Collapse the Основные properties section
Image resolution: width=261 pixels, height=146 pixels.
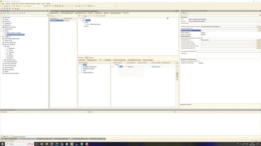[181, 17]
